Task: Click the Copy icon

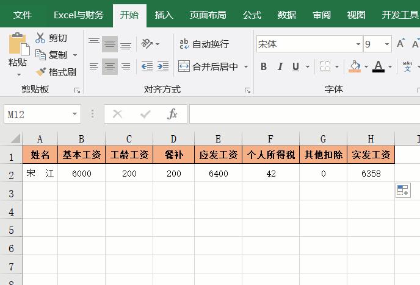Action: click(x=40, y=55)
